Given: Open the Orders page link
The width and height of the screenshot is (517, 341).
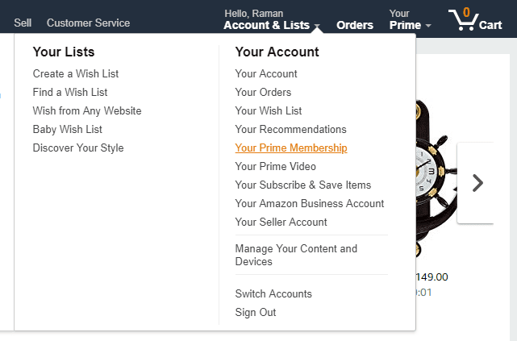Looking at the screenshot, I should click(355, 25).
